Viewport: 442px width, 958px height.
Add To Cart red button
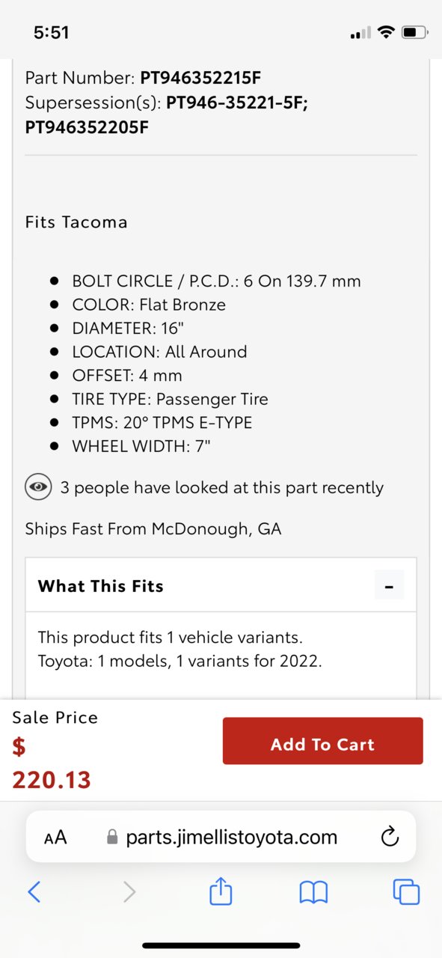[322, 741]
